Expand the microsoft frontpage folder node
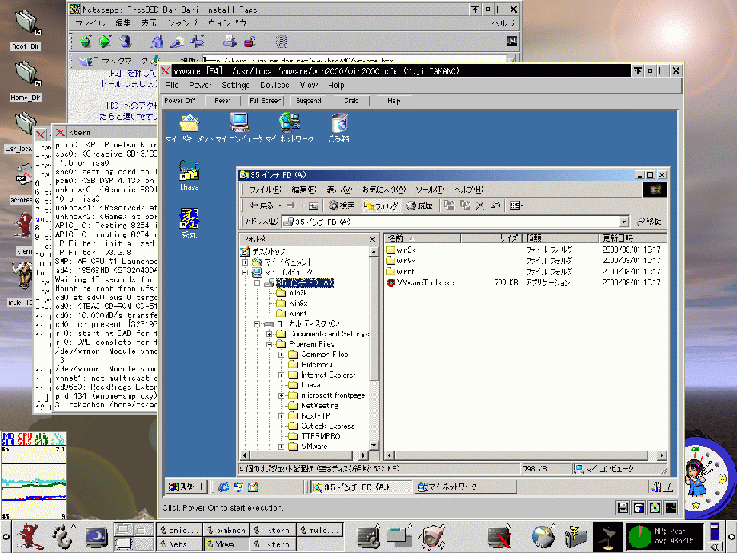This screenshot has height=553, width=737. pos(281,395)
